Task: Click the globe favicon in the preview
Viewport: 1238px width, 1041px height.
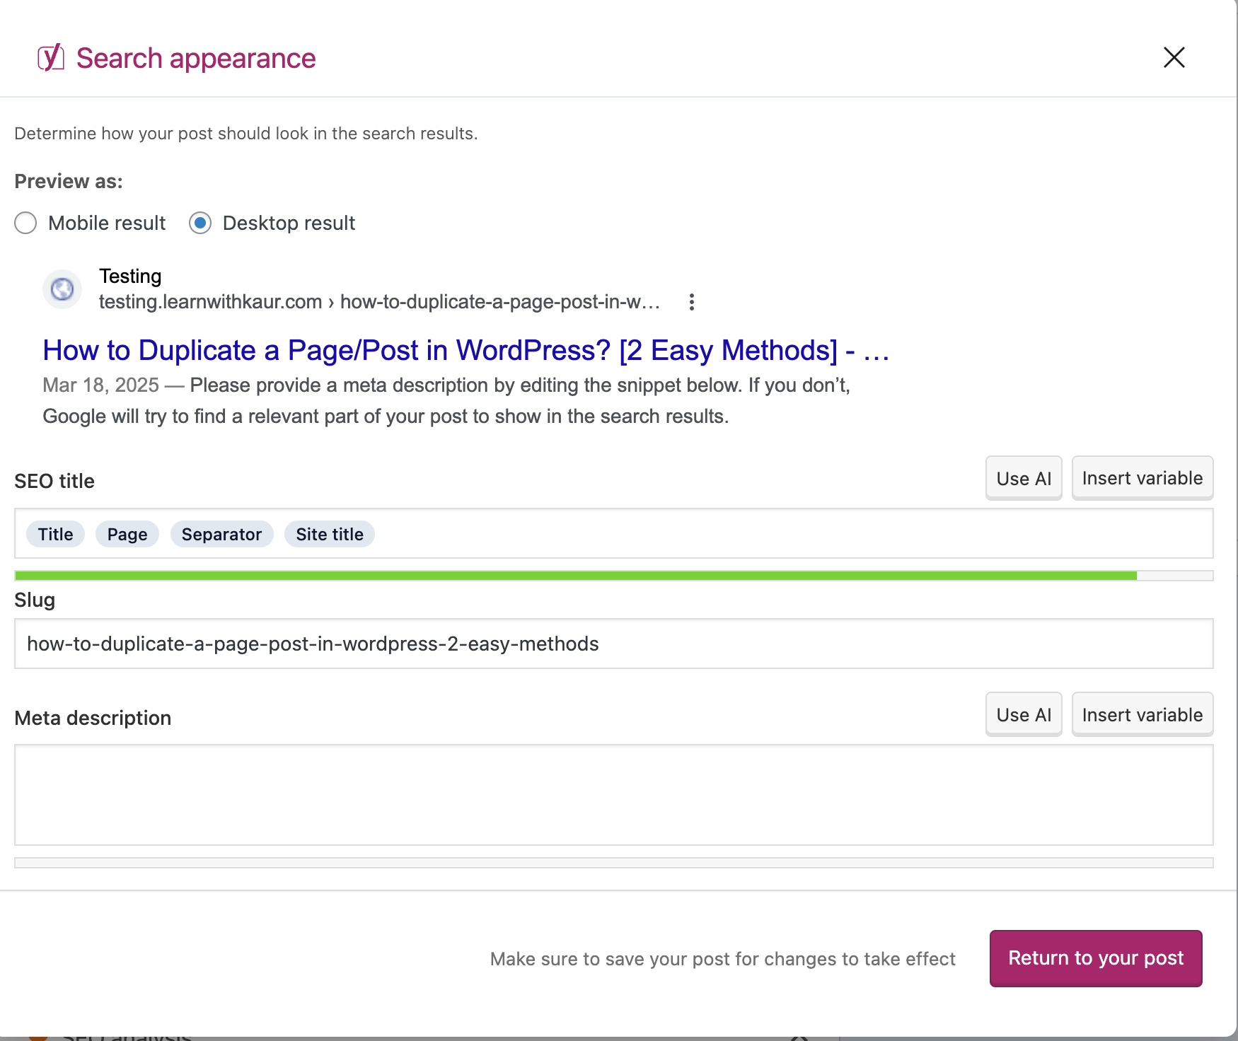Action: point(62,289)
